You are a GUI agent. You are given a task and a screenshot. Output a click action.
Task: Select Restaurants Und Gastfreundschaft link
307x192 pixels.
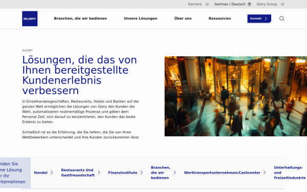[78, 173]
